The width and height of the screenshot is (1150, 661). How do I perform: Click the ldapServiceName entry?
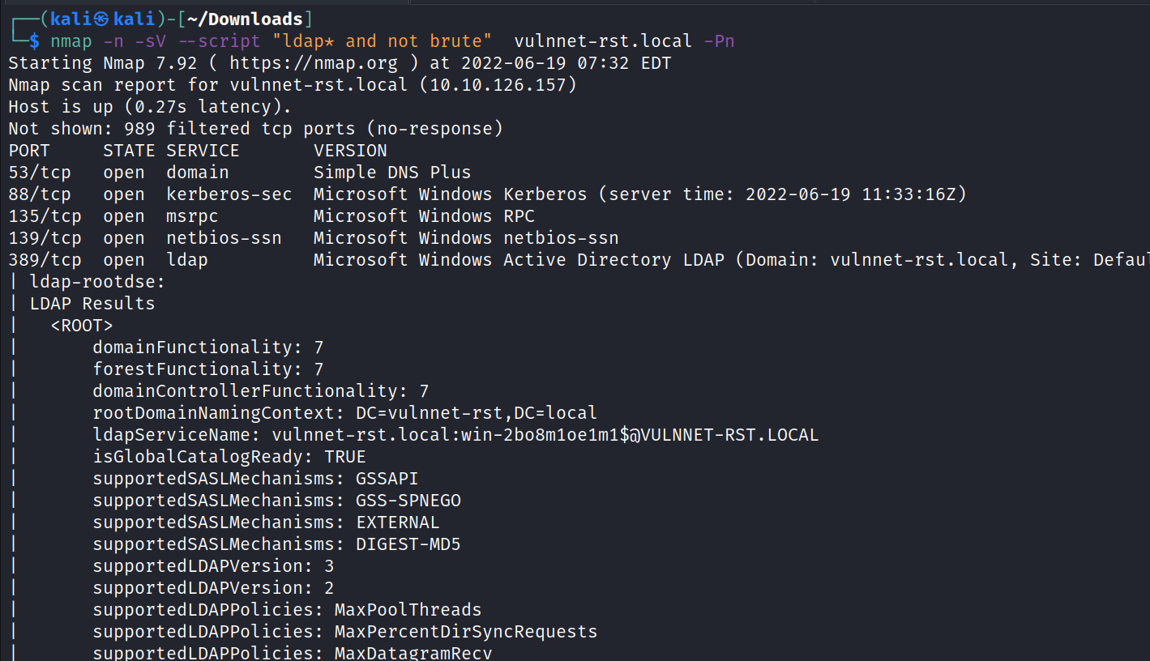(455, 435)
